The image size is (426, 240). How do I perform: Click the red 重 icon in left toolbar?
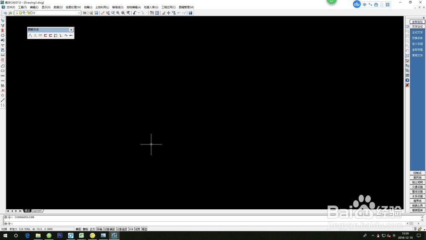(x=3, y=30)
